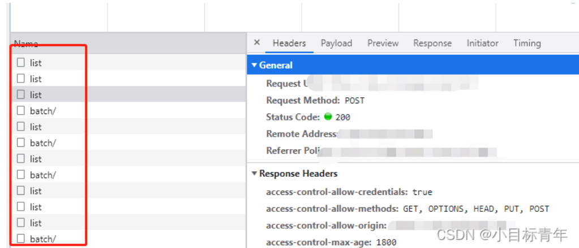Click the Request URL label

pyautogui.click(x=287, y=84)
